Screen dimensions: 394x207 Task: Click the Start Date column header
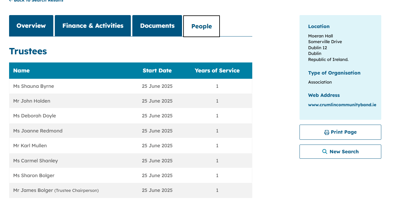point(157,71)
